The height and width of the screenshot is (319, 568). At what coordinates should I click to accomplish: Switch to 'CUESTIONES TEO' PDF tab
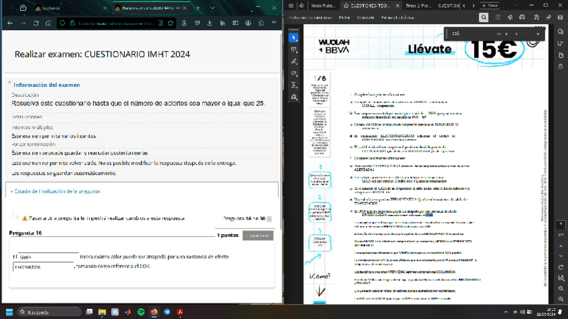(x=370, y=5)
